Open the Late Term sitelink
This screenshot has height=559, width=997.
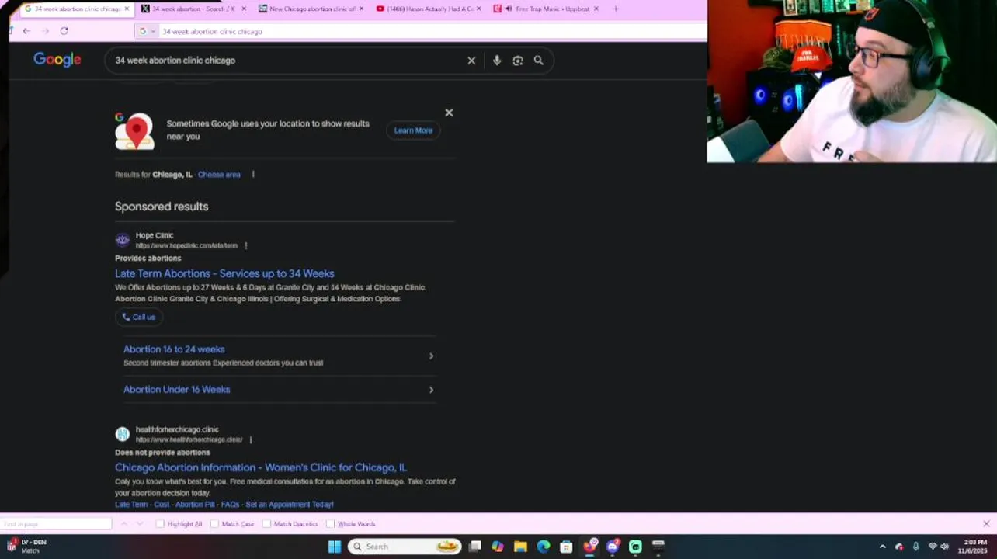(x=131, y=505)
